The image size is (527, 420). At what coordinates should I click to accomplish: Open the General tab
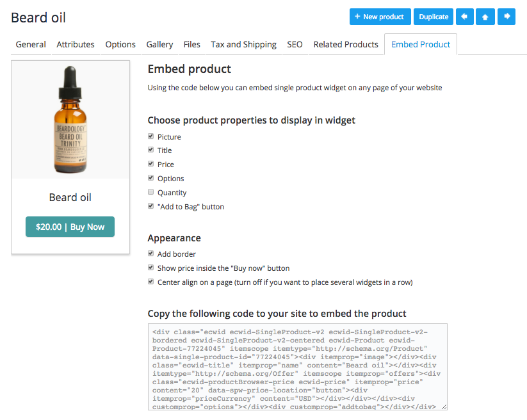31,44
